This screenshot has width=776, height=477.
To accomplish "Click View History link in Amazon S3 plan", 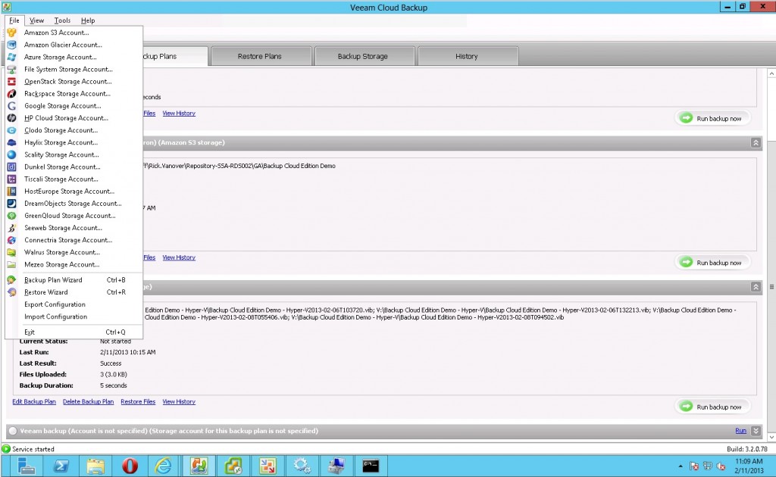I will 179,257.
